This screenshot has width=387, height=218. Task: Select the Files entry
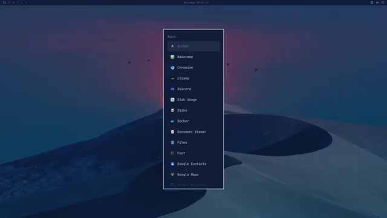coord(193,142)
